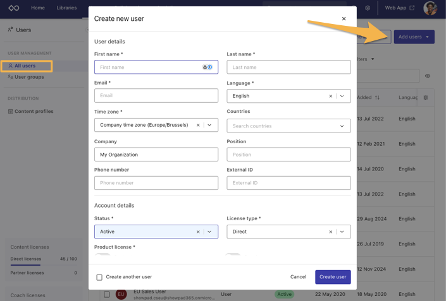Image resolution: width=446 pixels, height=301 pixels.
Task: Clear the English language selection
Action: (x=330, y=96)
